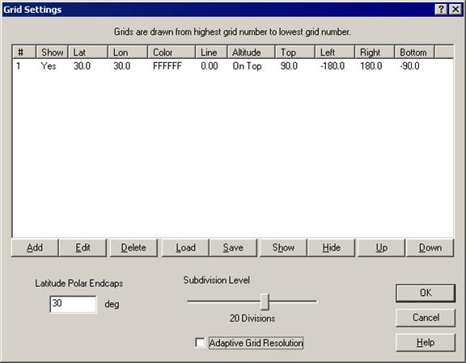Click the Show grid button

283,247
